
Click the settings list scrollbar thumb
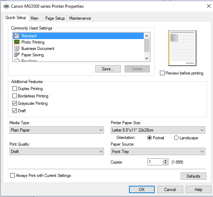(147, 45)
